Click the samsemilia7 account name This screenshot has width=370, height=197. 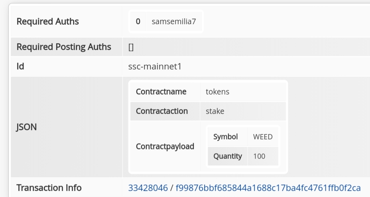(x=174, y=21)
